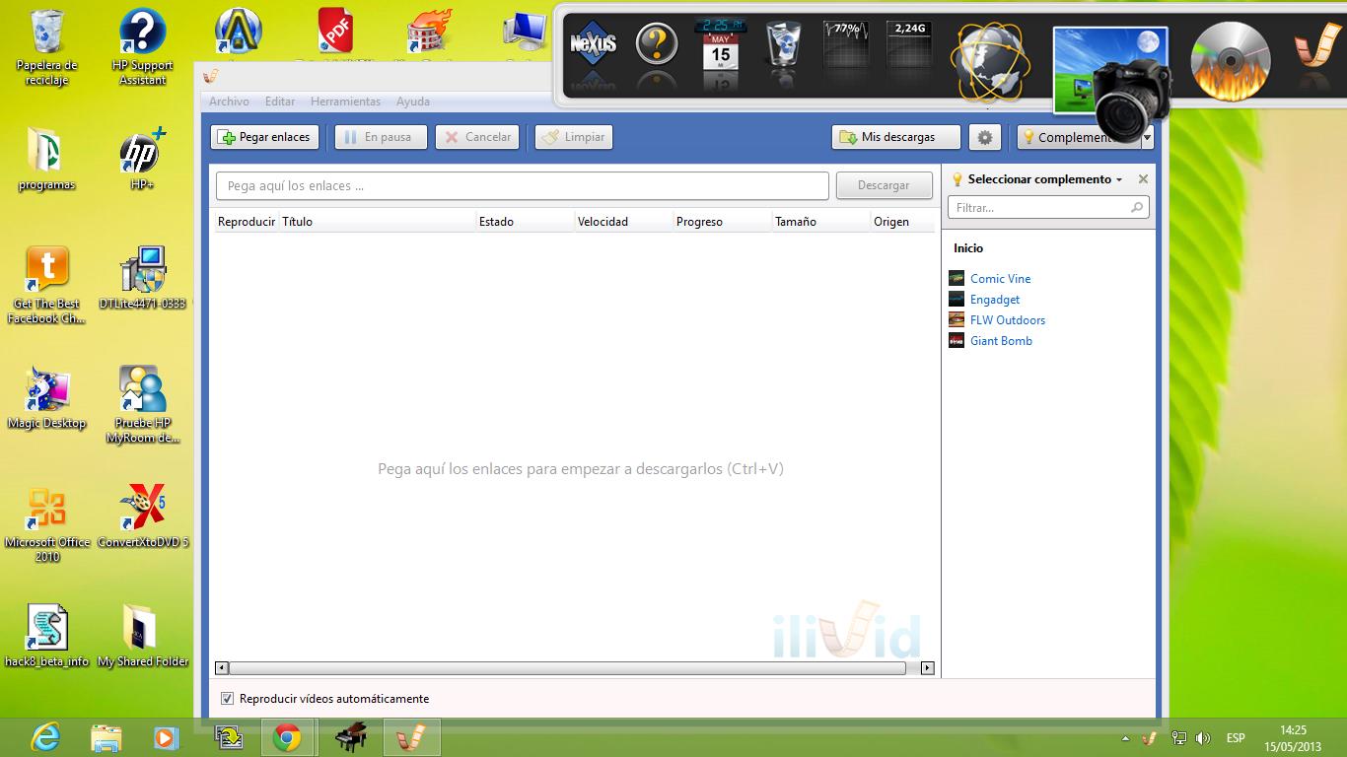Open Internet Explorer from taskbar
This screenshot has width=1347, height=757.
click(46, 737)
